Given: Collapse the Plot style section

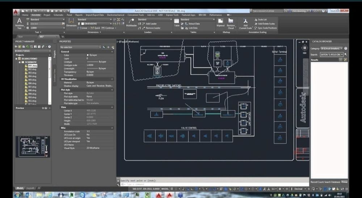Looking at the screenshot, I should (112, 90).
